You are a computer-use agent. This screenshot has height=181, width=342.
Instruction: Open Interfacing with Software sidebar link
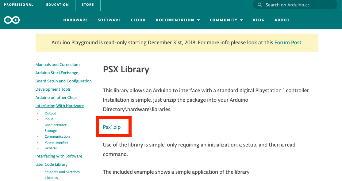[x=59, y=156]
